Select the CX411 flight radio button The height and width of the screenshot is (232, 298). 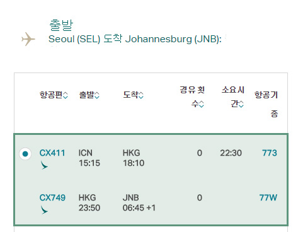pos(25,154)
